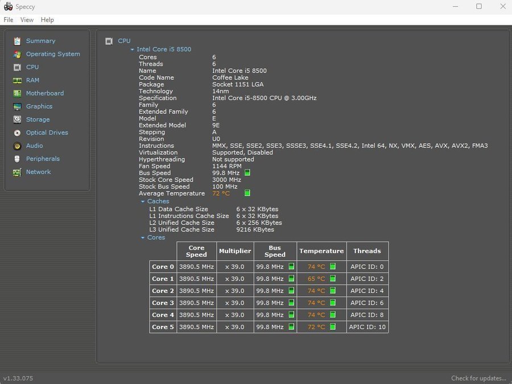Open the Network section link
Screen dimensions: 512x384
coord(38,172)
